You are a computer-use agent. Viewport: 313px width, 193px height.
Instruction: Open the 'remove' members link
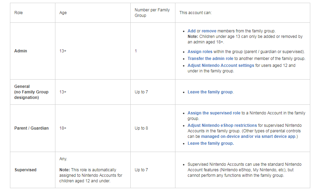click(209, 31)
